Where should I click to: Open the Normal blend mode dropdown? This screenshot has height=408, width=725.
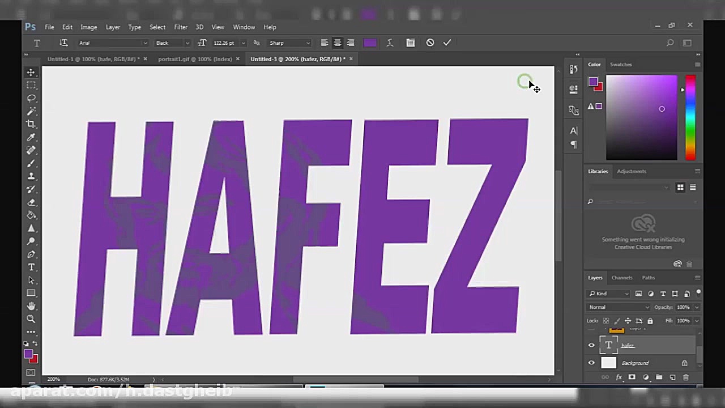coord(619,307)
